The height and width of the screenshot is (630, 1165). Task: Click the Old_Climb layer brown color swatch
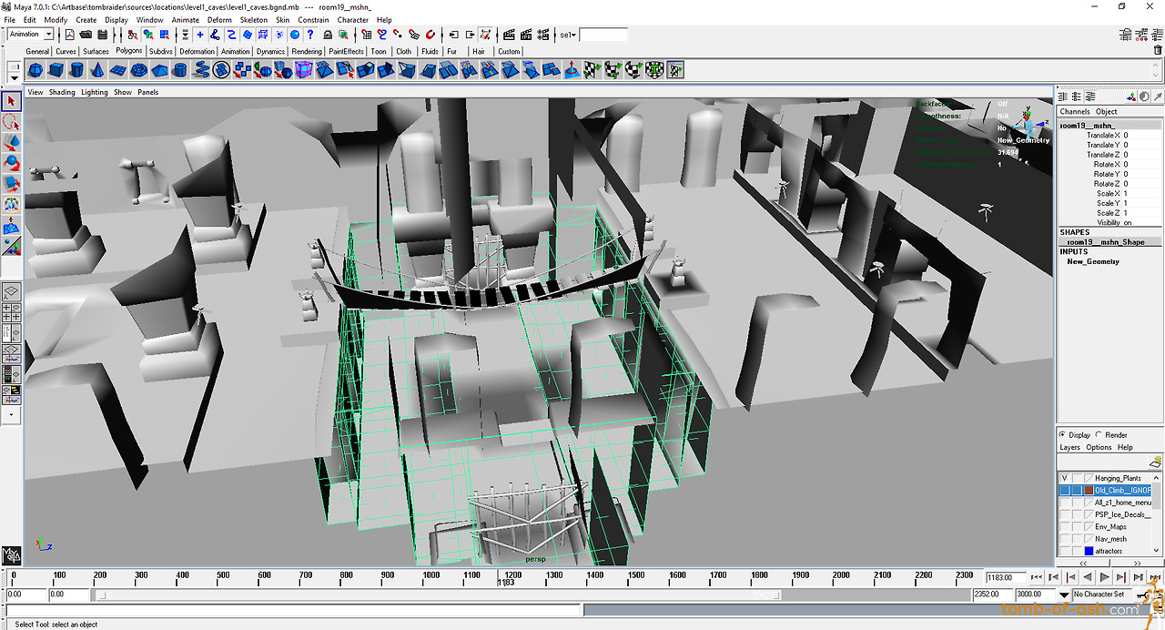pyautogui.click(x=1089, y=490)
